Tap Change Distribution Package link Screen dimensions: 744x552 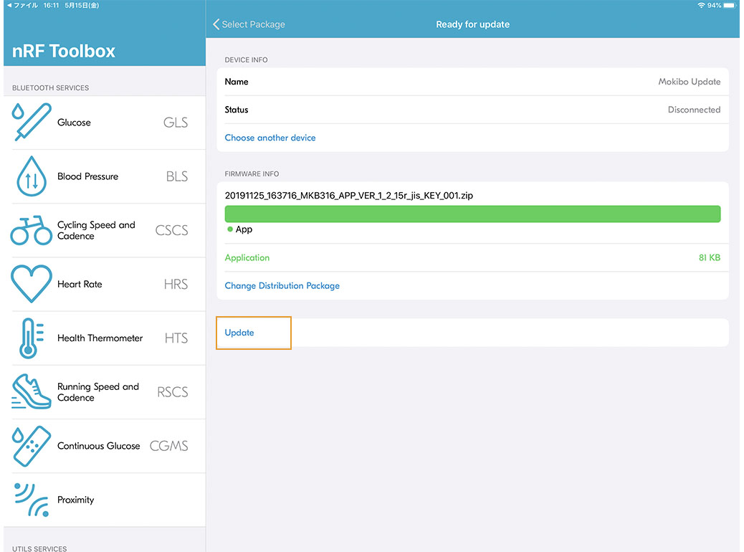pos(282,286)
